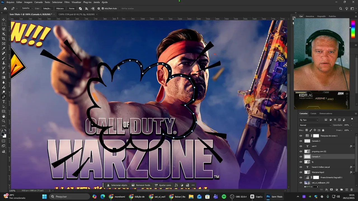Switch to the Canais tab
The image size is (358, 201).
pyautogui.click(x=313, y=113)
